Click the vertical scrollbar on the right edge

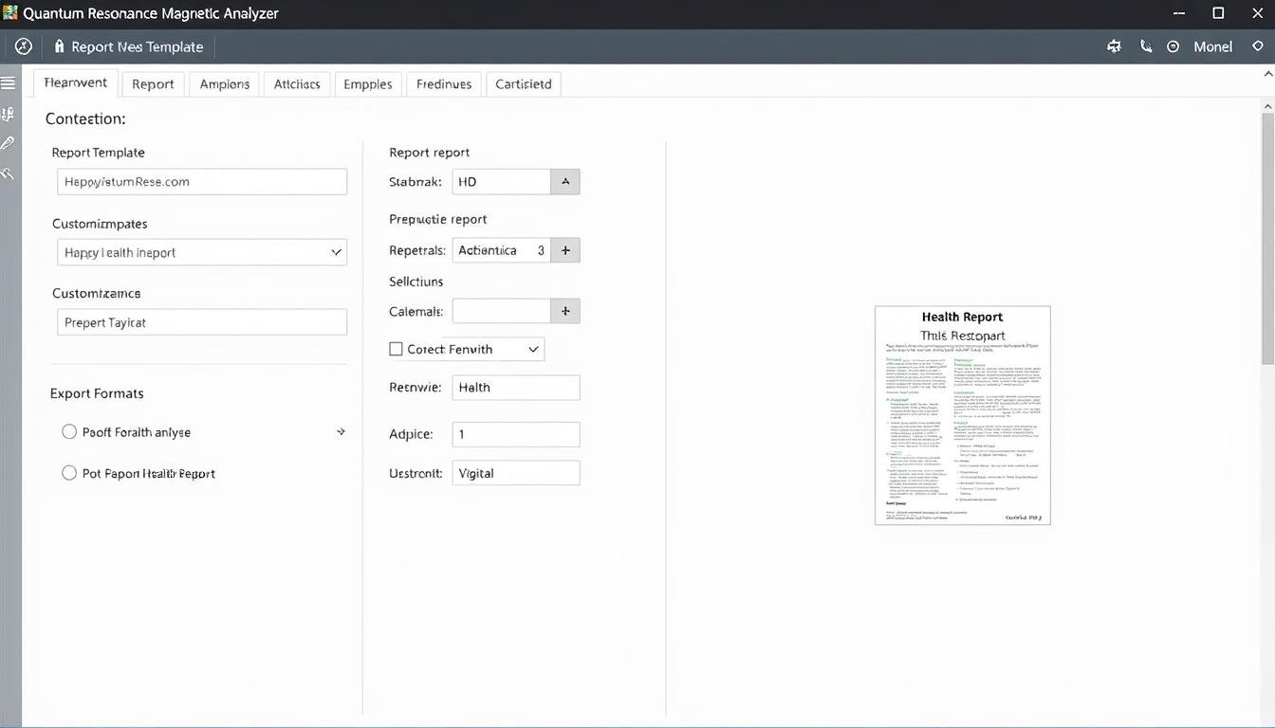point(1267,237)
